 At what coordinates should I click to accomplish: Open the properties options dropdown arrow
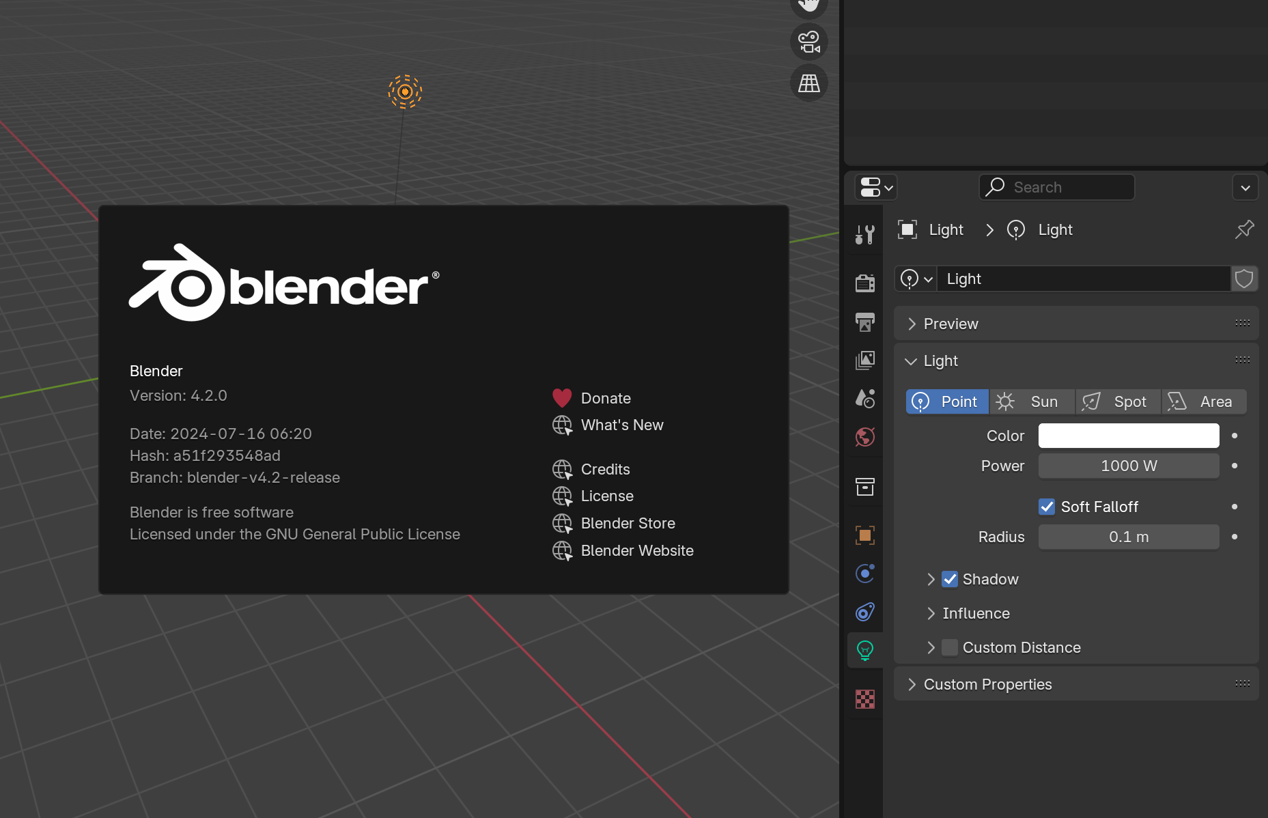(1245, 187)
